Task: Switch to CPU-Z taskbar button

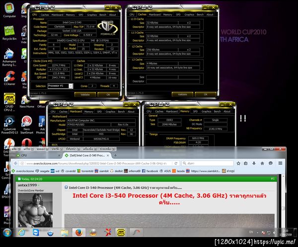Action: pyautogui.click(x=121, y=233)
